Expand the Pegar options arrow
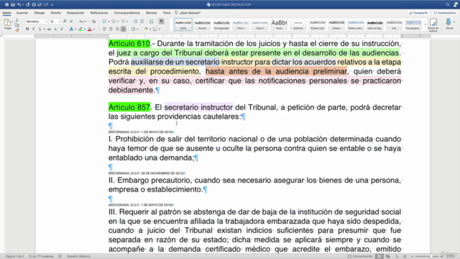This screenshot has height=259, width=460. coord(12,22)
